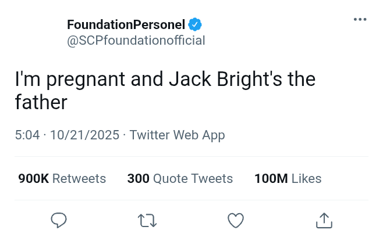Open the three-dot more options menu
Viewport: 383px width, 241px height.
[x=360, y=20]
